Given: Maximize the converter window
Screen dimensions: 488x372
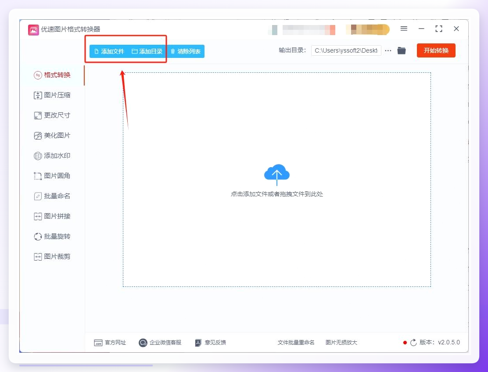Looking at the screenshot, I should point(439,29).
